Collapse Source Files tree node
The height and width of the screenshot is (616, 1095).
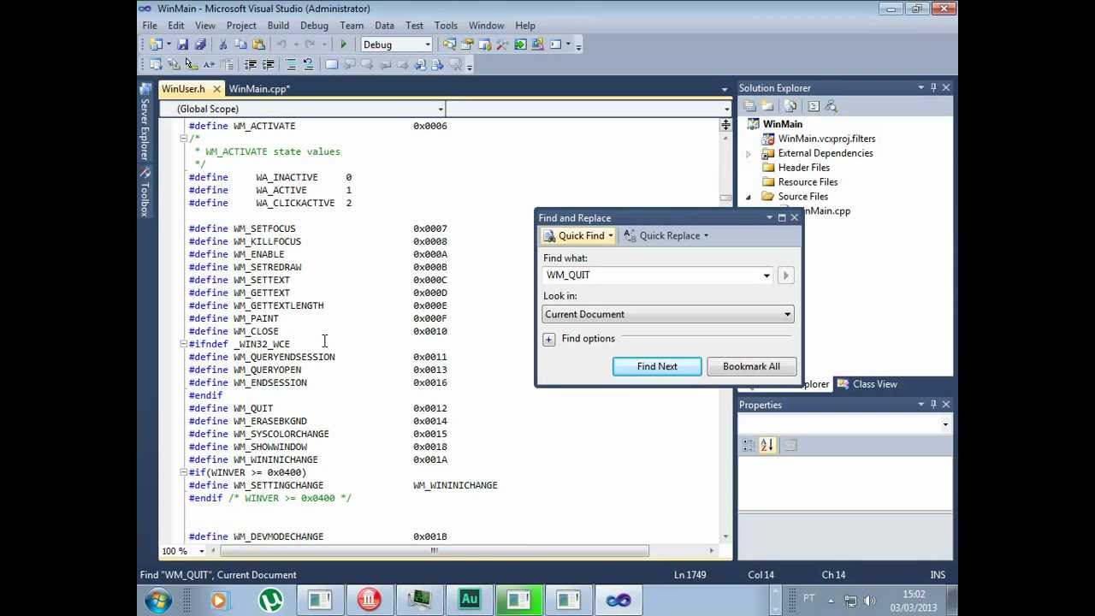tap(749, 197)
